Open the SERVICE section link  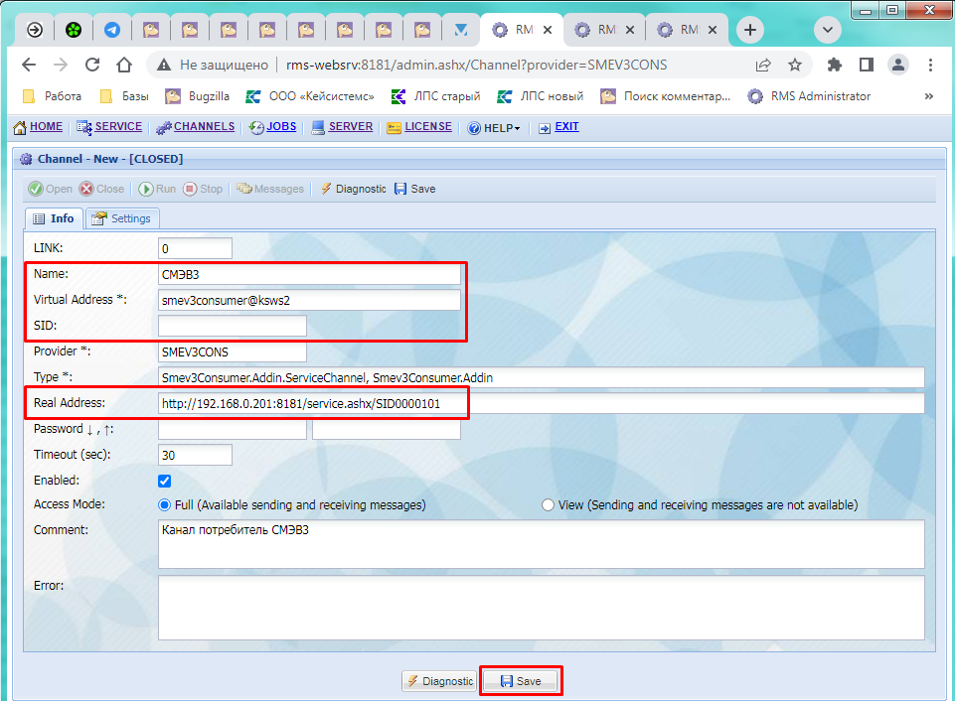click(109, 126)
